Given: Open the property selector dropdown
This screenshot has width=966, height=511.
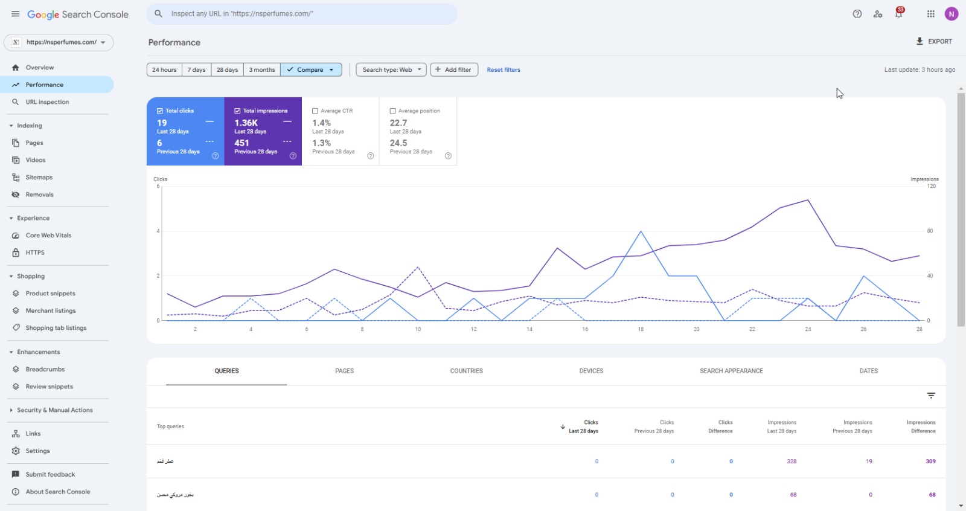Looking at the screenshot, I should click(59, 42).
